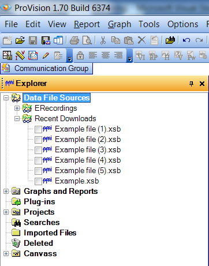Tick checkbox for Example file (4).xsb
Viewport: 209px width, 266px height.
tap(38, 161)
